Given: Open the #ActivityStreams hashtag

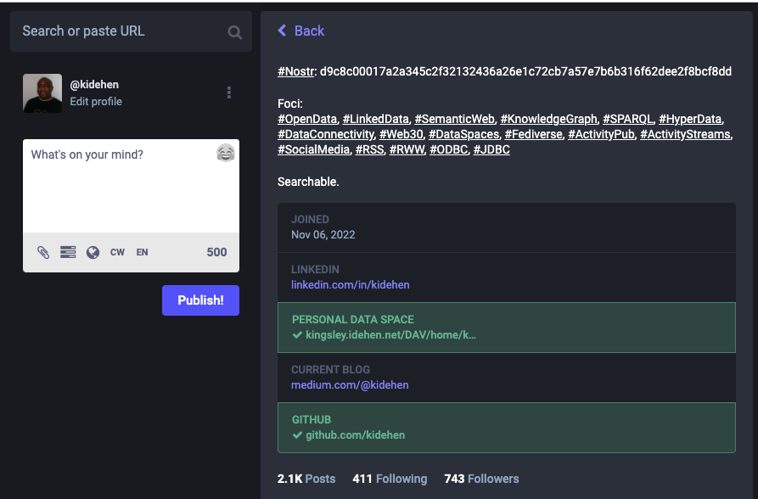Looking at the screenshot, I should [x=685, y=134].
